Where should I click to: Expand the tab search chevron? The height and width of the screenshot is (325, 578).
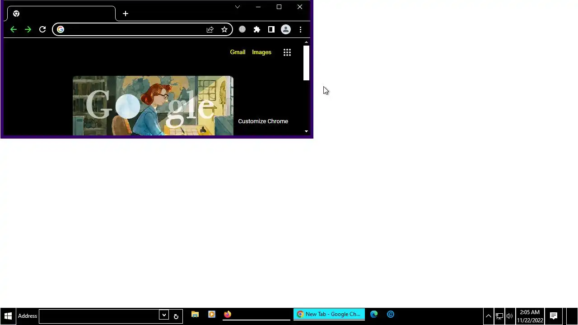(238, 7)
